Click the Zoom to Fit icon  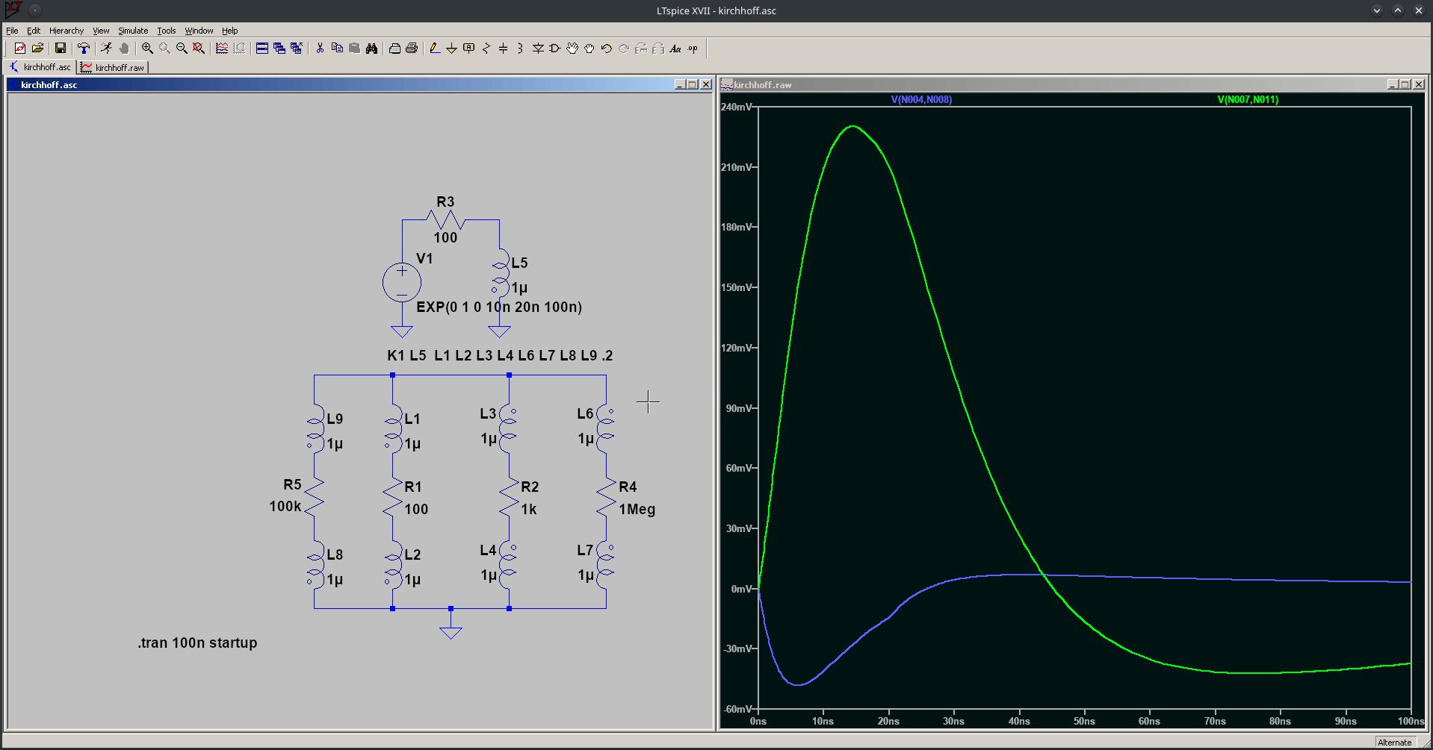[199, 49]
